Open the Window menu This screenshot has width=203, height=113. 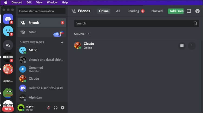pos(52,2)
